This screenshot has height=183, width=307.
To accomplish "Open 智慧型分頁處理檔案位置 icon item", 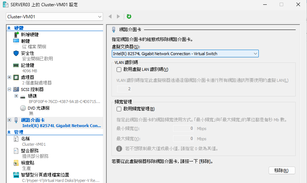I will click(x=16, y=175).
